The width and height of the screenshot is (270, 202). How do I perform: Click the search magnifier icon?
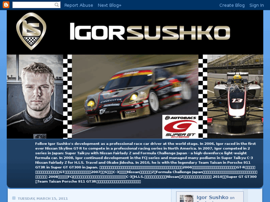[56, 5]
